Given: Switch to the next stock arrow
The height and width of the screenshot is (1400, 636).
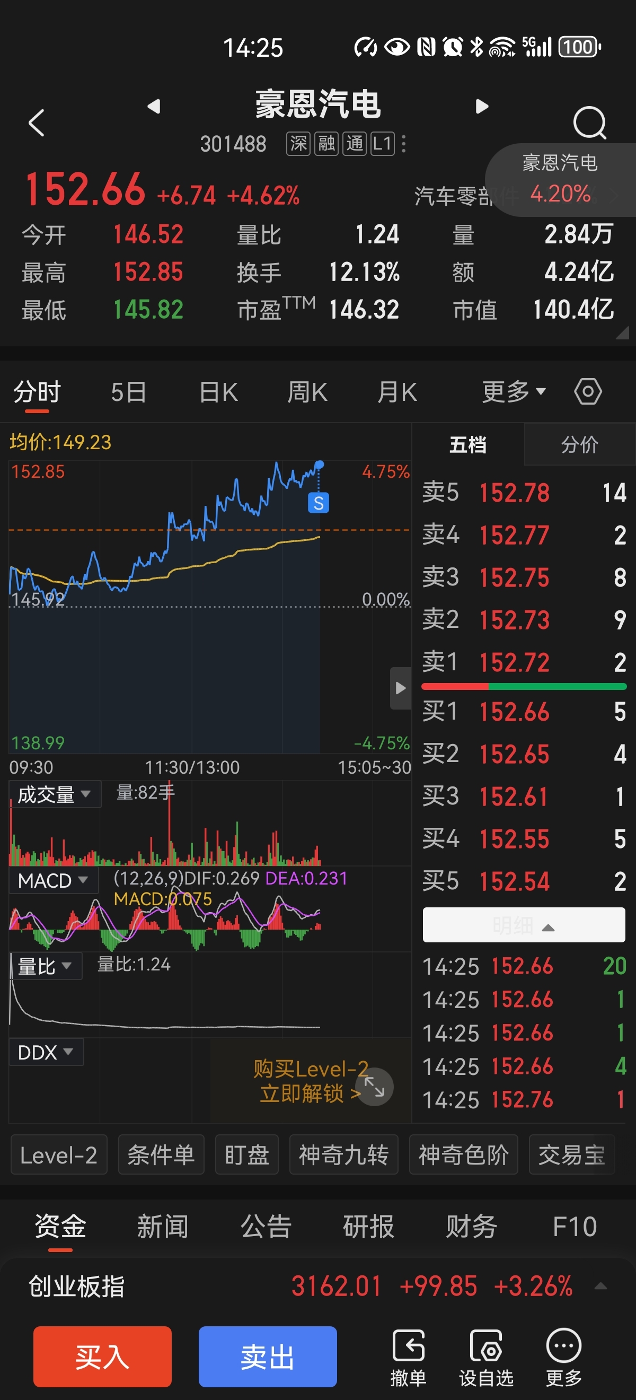Looking at the screenshot, I should (481, 106).
